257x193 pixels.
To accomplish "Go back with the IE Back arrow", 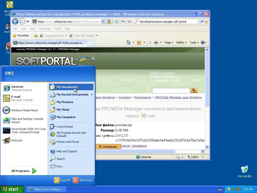I will [x=15, y=22].
